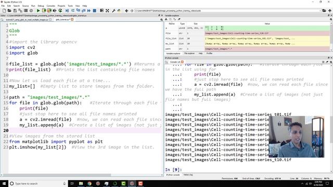Place cursor on editor line 20
The height and width of the screenshot is (187, 333).
pos(85,130)
